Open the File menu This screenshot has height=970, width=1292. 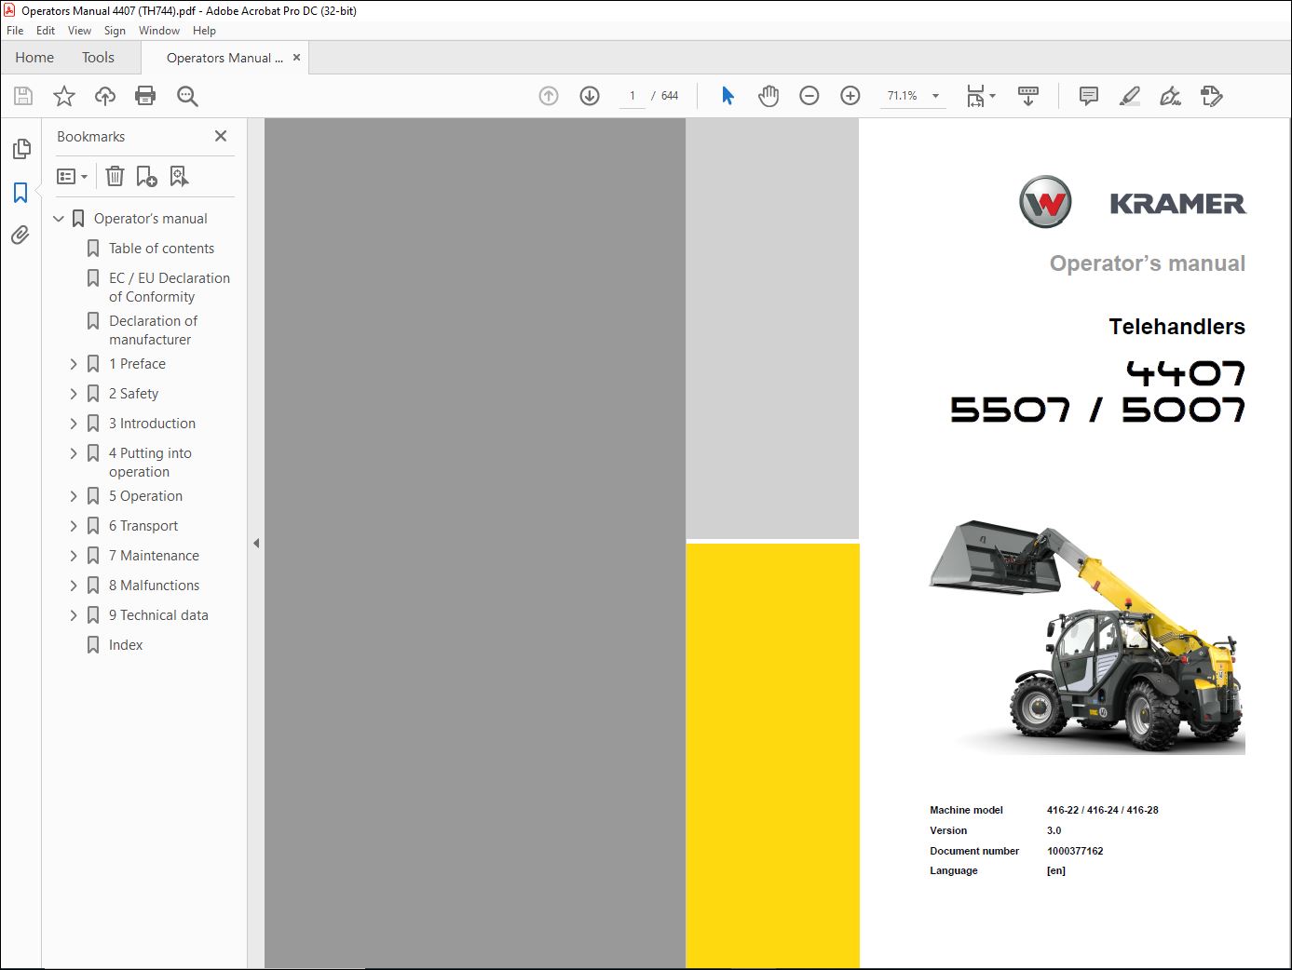click(x=15, y=31)
